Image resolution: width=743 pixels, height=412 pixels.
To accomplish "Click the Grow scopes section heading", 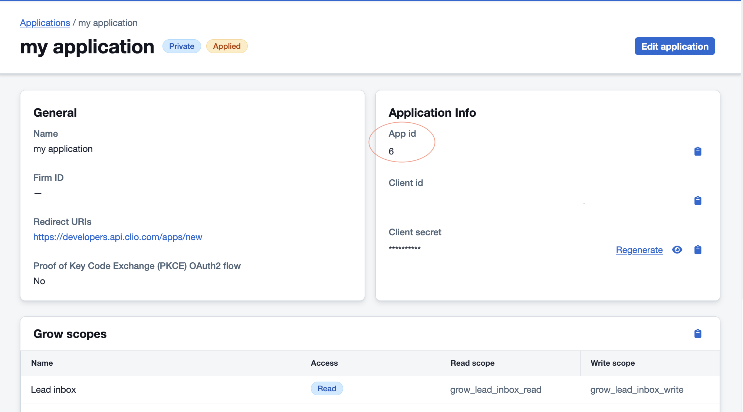I will pos(70,333).
